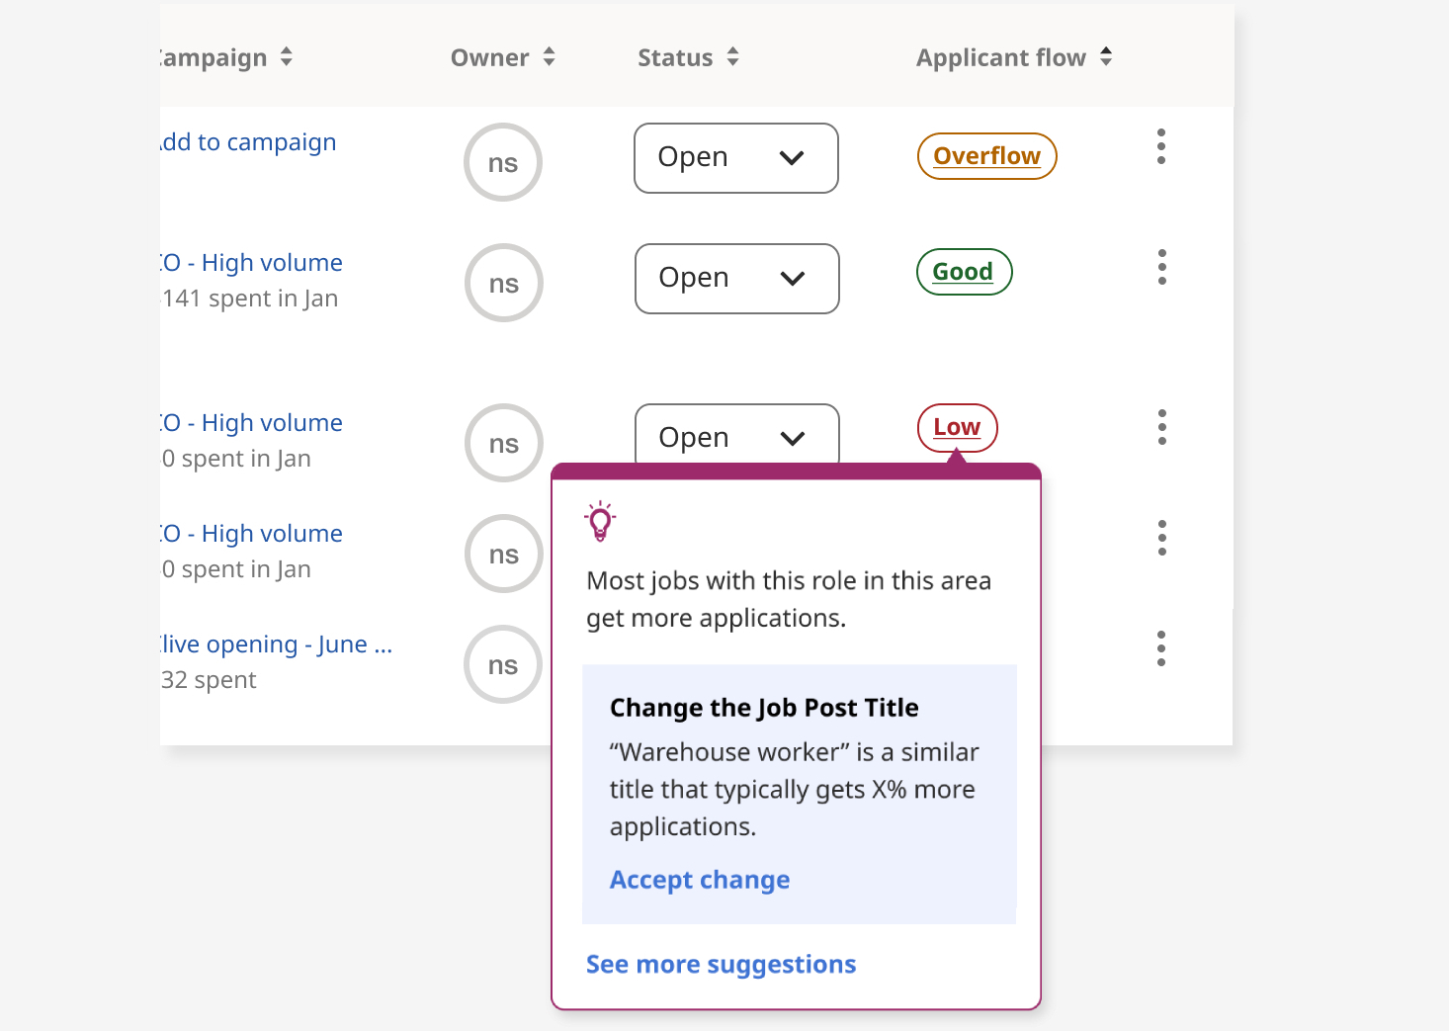Open live opening - June campaign link
Viewport: 1449px width, 1031px height.
(277, 644)
